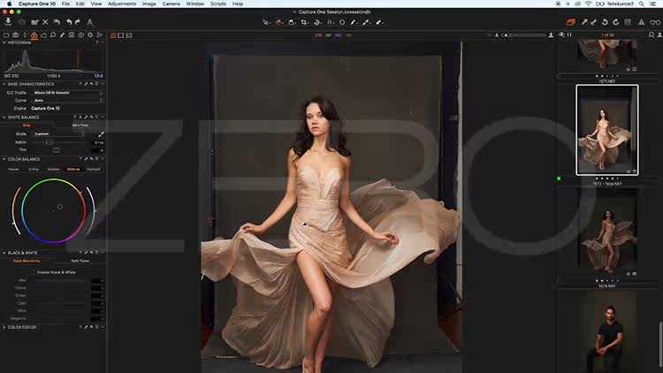
Task: Switch to 3-Way tab in Color Balance
Action: click(x=34, y=169)
